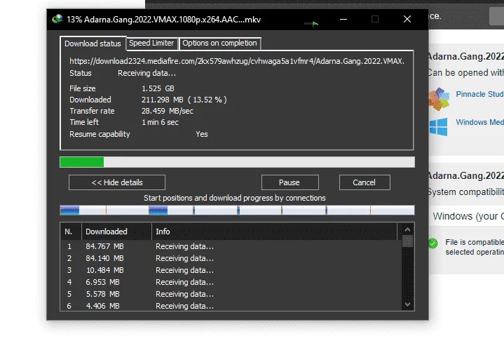Click the connection list scroll down arrow
This screenshot has width=504, height=362.
coord(407,304)
